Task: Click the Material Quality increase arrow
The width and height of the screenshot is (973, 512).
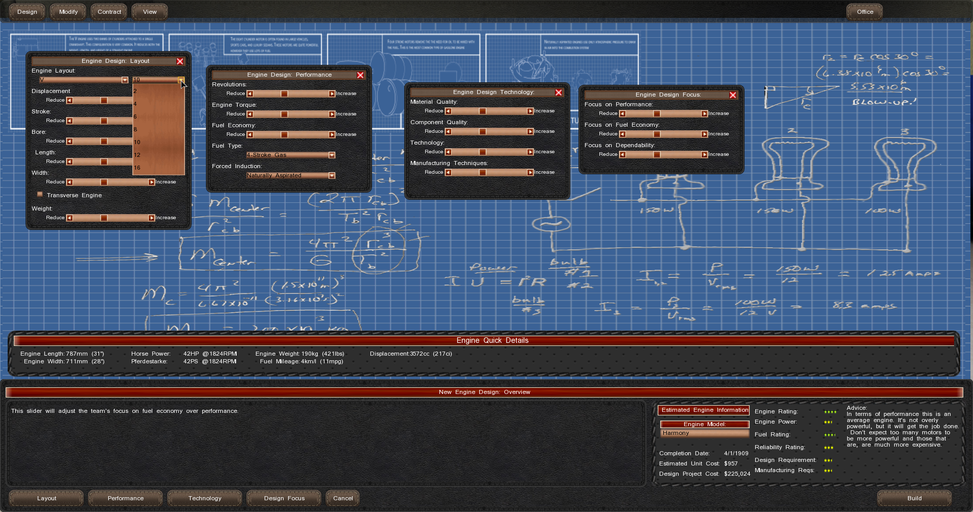Action: pyautogui.click(x=530, y=111)
